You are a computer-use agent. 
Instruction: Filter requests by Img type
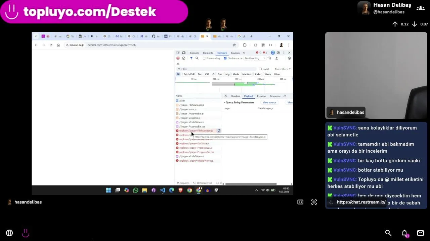pos(227,74)
